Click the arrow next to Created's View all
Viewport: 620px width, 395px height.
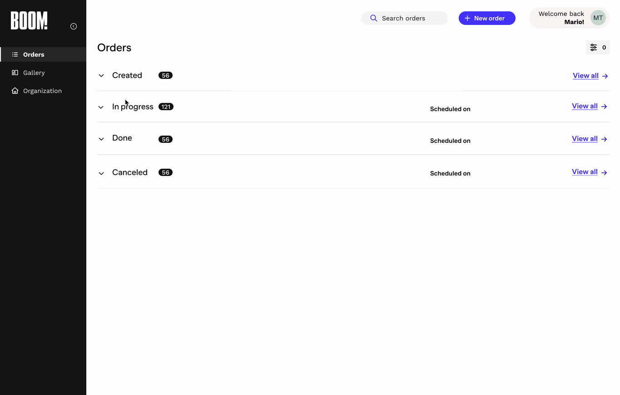(x=605, y=76)
